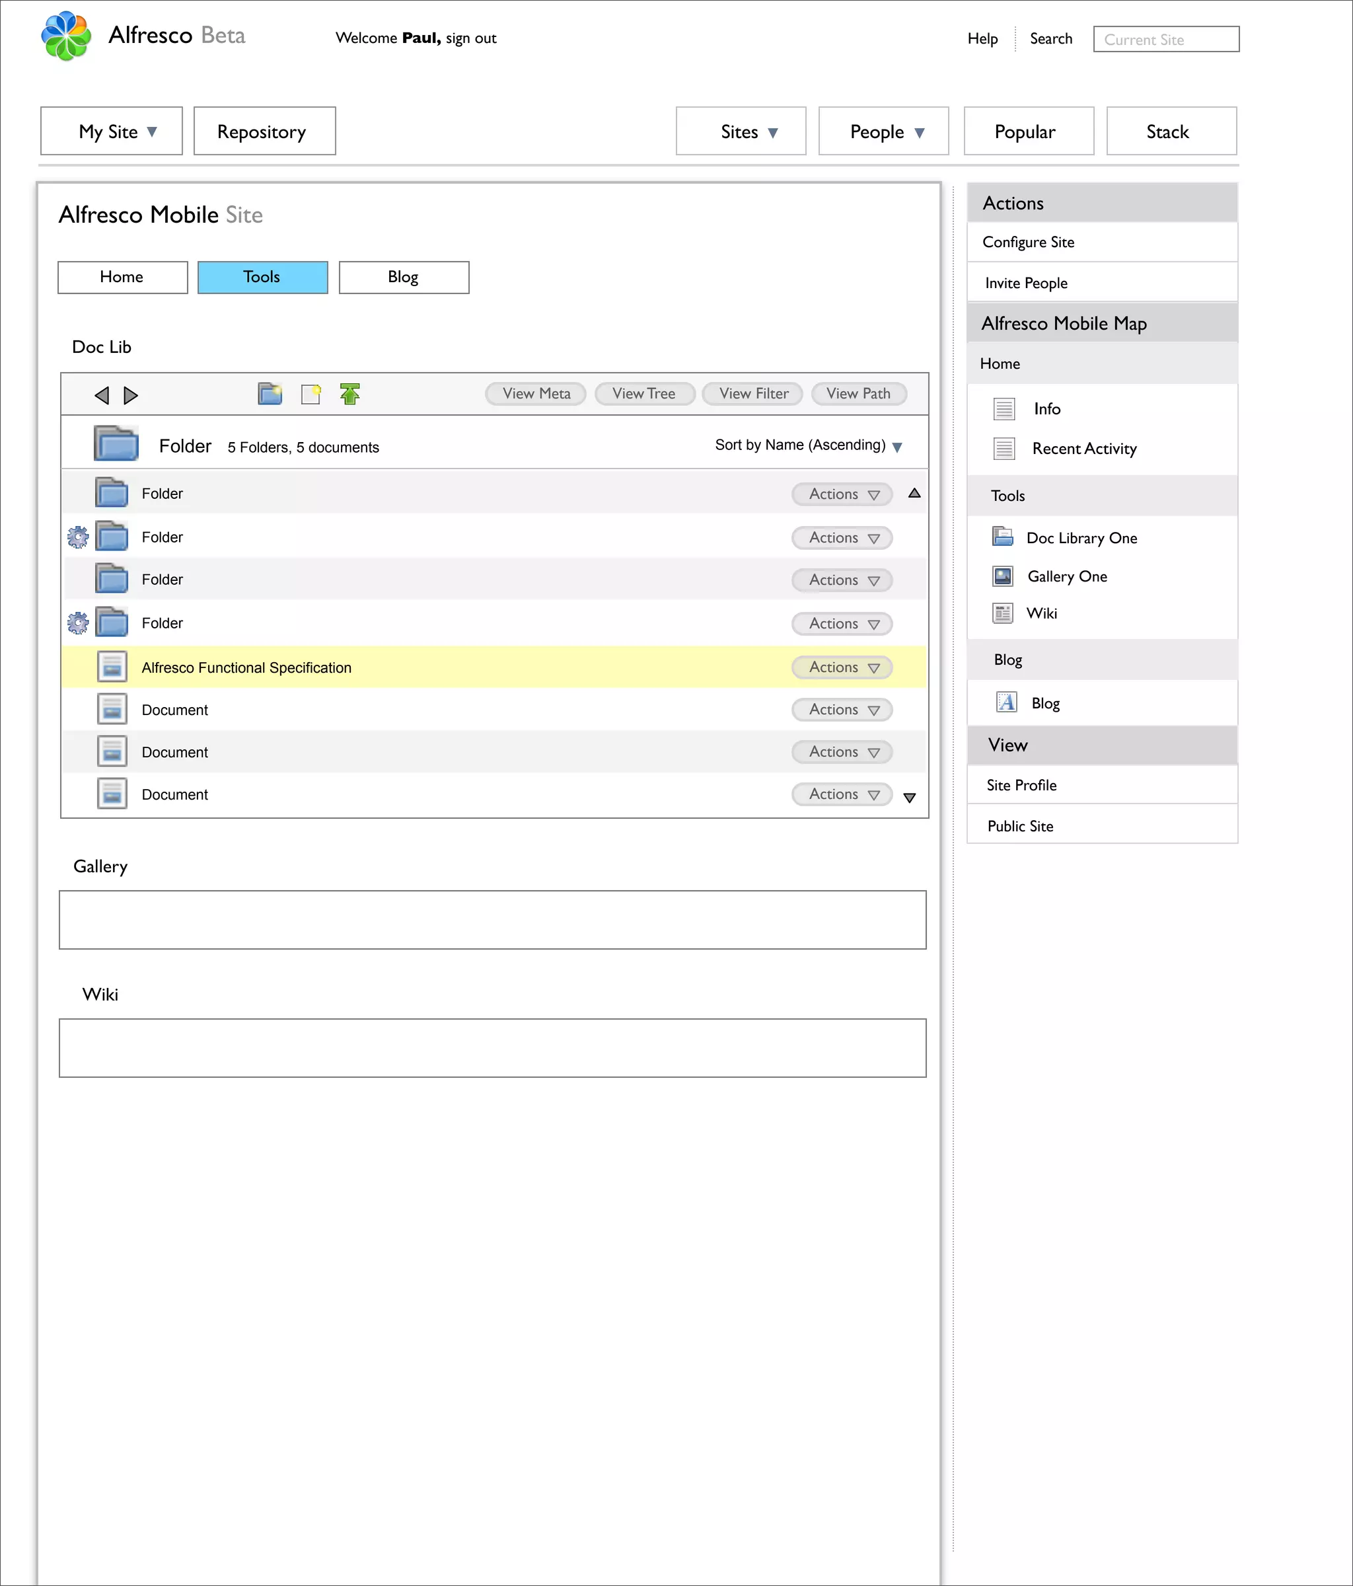Click the Doc Lib section heading
Screen dimensions: 1353x1586
click(102, 347)
